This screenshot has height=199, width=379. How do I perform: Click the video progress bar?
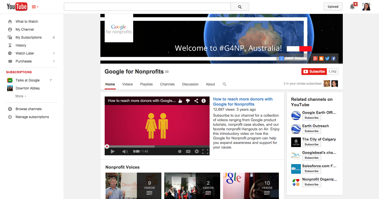pyautogui.click(x=157, y=146)
